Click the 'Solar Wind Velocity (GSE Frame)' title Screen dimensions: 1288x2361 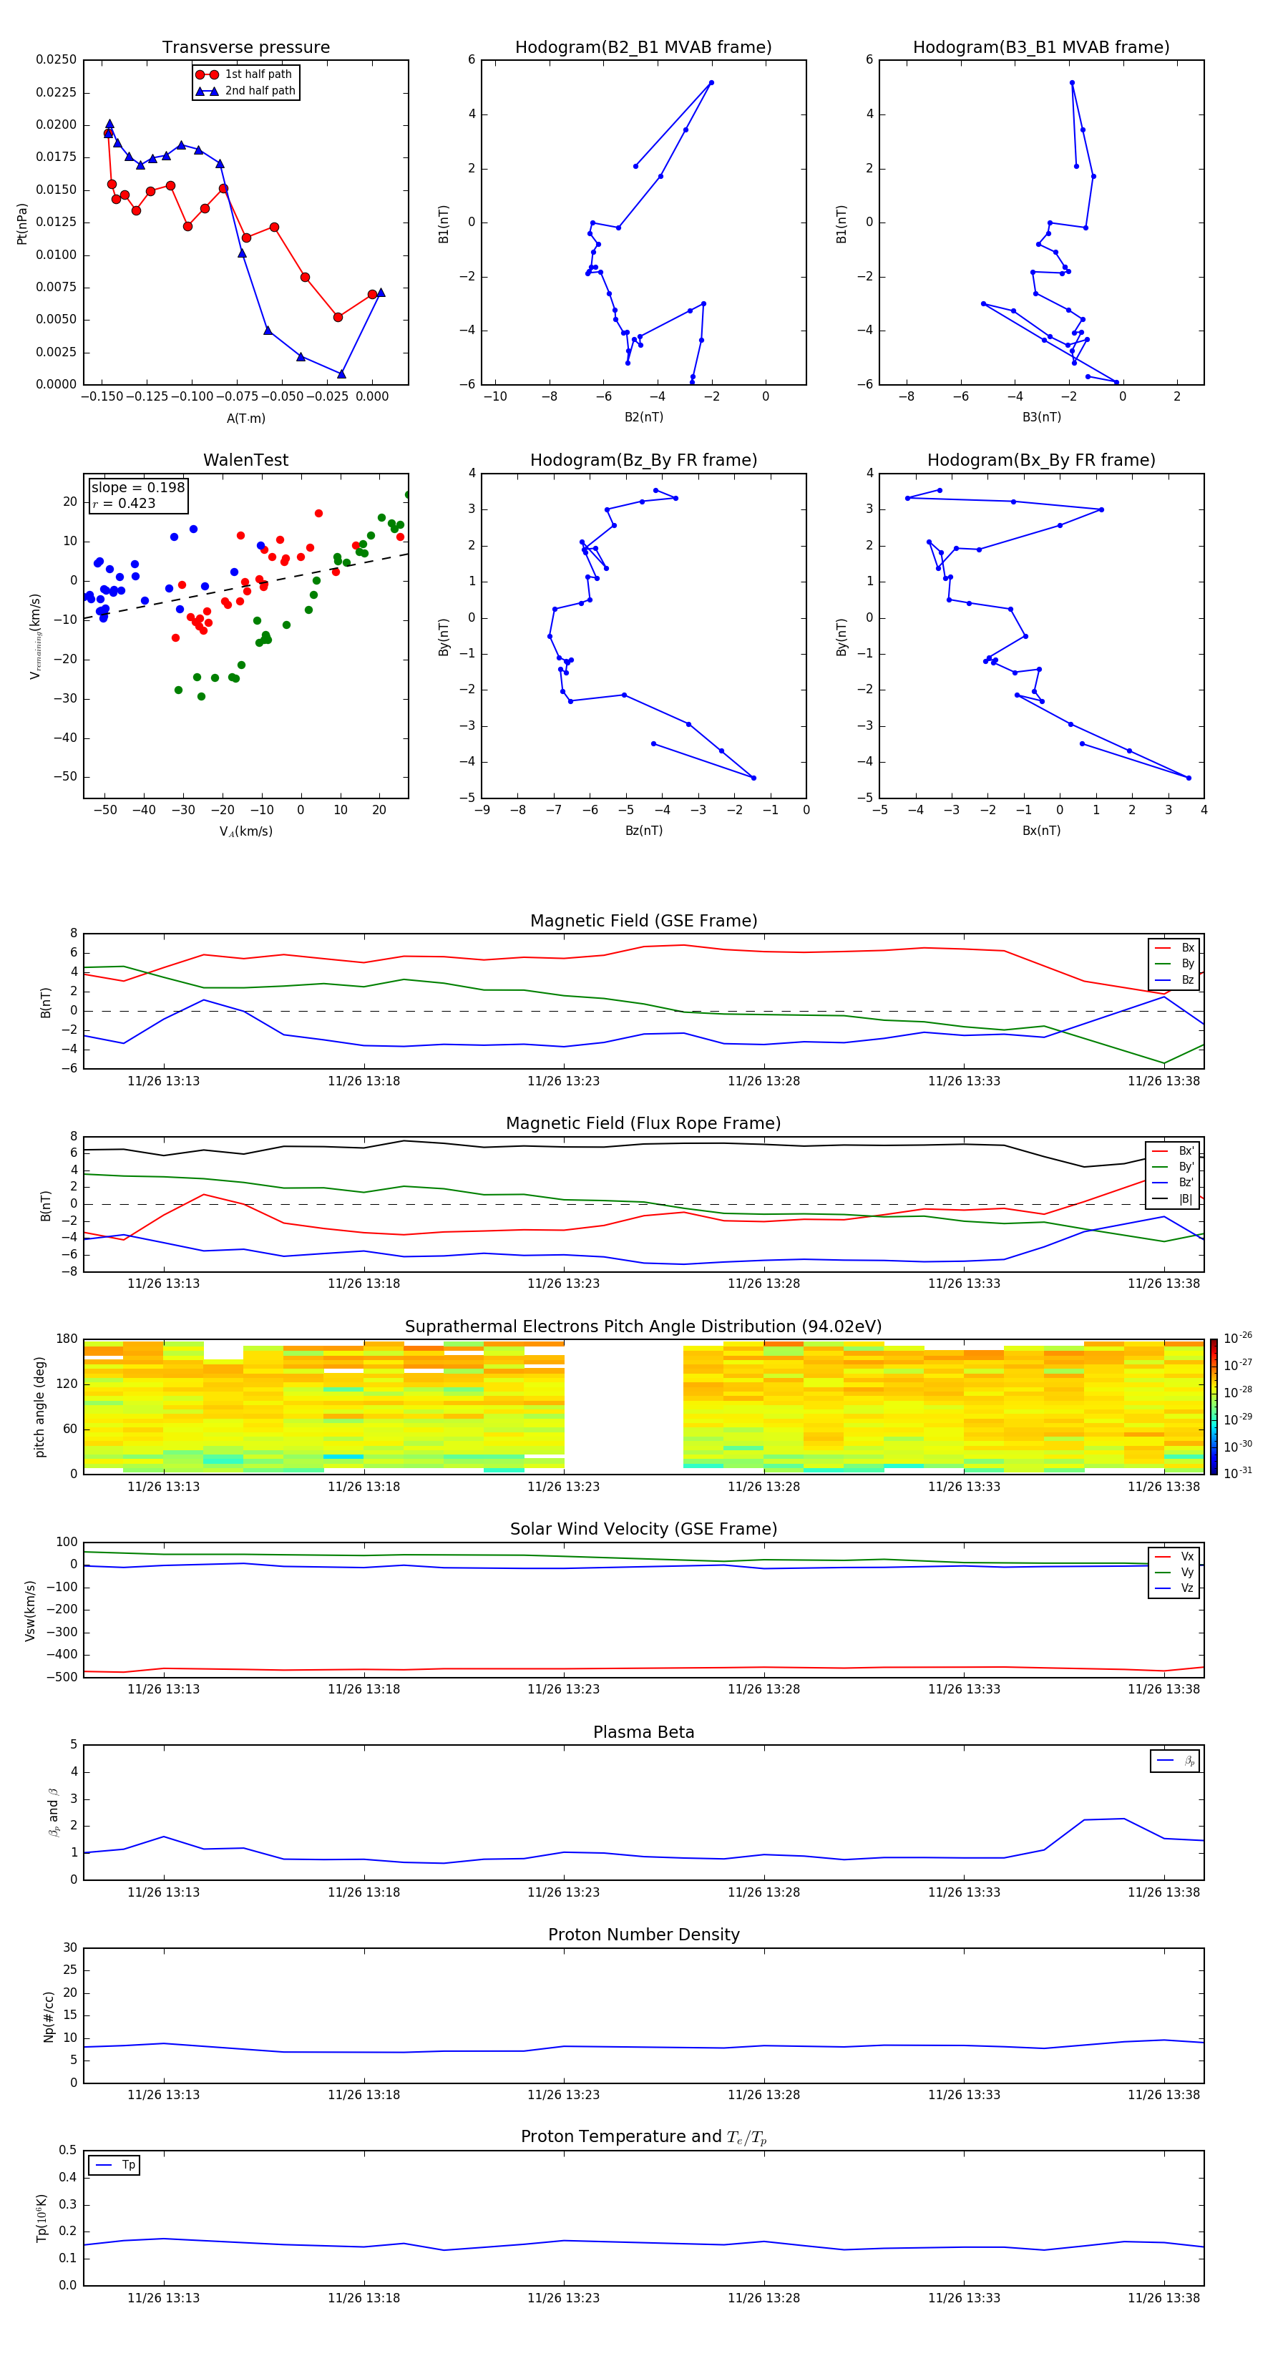[643, 1529]
